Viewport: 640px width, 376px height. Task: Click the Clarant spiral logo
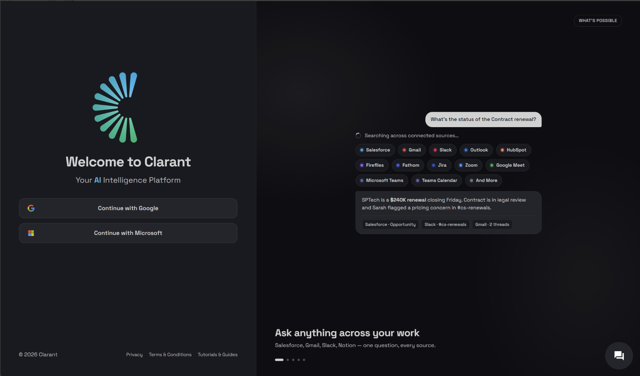(115, 107)
